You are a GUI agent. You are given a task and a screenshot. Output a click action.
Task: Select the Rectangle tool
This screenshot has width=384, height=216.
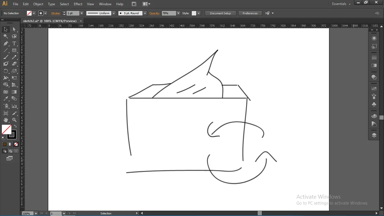pos(14,50)
